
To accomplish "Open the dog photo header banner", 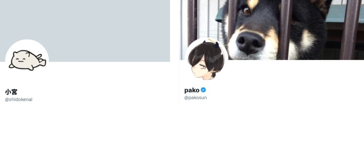I will 272,30.
